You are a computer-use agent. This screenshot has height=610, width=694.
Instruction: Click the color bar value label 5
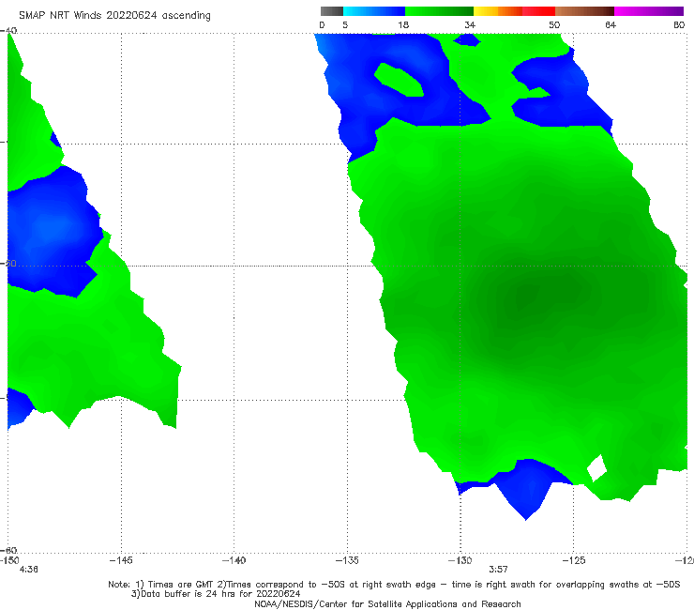pos(345,24)
